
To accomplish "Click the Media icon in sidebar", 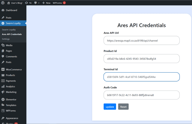I will [x=3, y=45].
